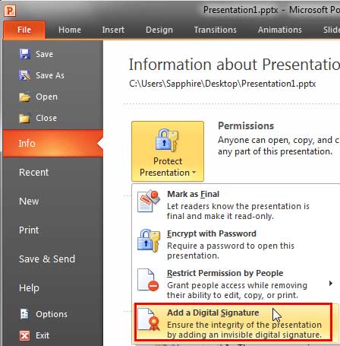Select New in the backstage sidebar
The width and height of the screenshot is (340, 346).
click(x=29, y=202)
